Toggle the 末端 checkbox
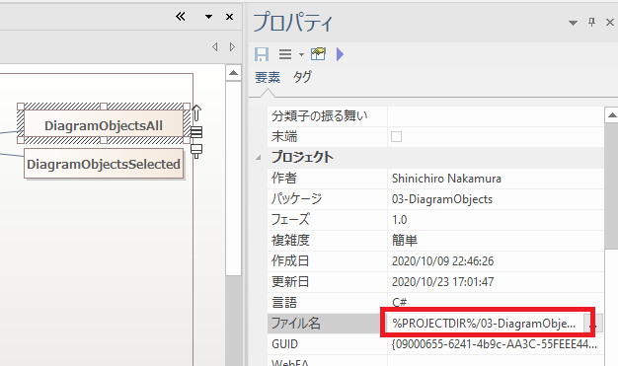Image resolution: width=618 pixels, height=366 pixels. tap(396, 137)
